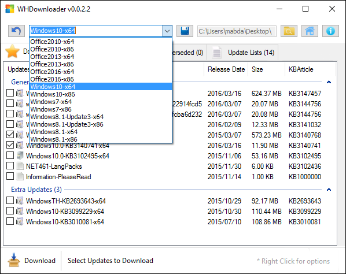Check WindowsTH-KB2693643-x64 checkbox

tap(10, 200)
